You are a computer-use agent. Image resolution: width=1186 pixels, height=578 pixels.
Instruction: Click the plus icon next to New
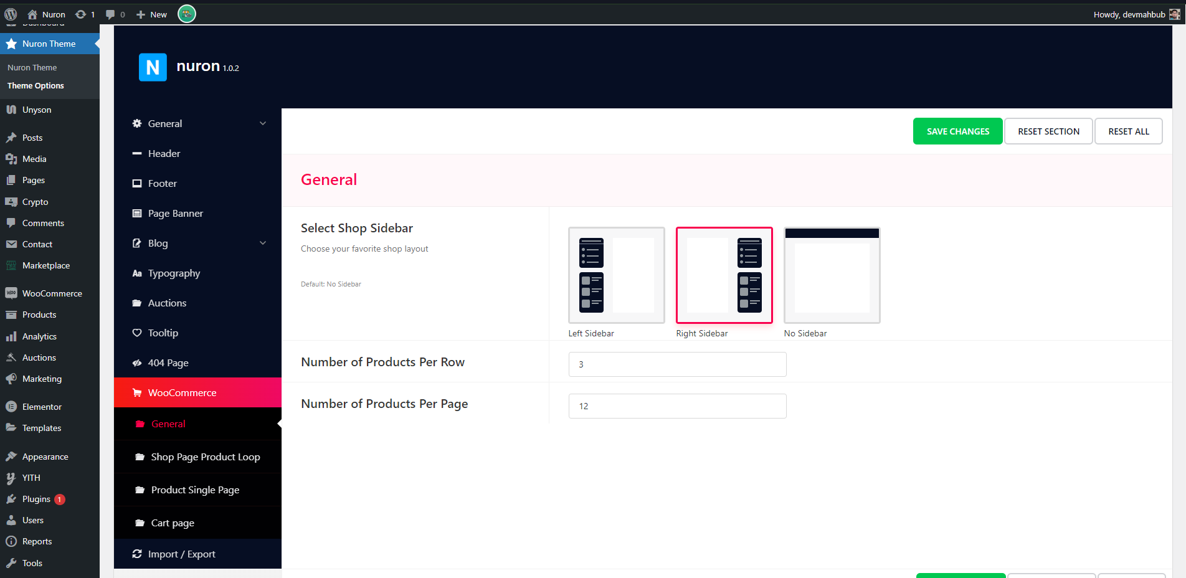pyautogui.click(x=141, y=14)
